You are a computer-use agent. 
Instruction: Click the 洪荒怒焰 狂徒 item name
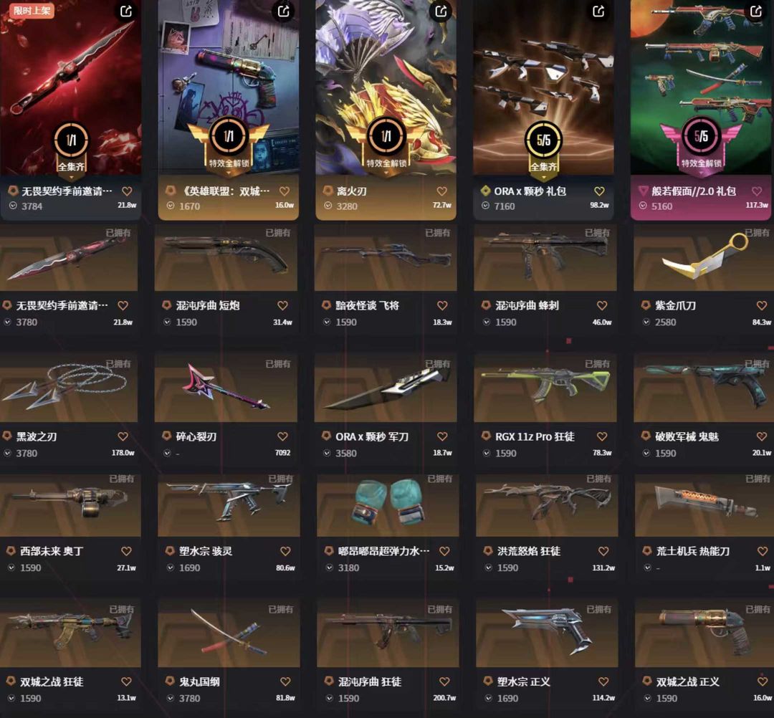click(x=529, y=551)
